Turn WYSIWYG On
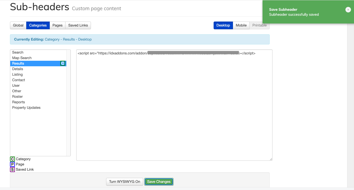The width and height of the screenshot is (354, 190). coord(124,181)
